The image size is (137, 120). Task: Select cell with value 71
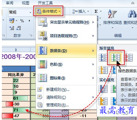(16, 110)
